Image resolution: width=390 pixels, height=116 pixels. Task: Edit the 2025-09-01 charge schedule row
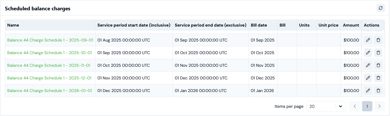coord(368,40)
